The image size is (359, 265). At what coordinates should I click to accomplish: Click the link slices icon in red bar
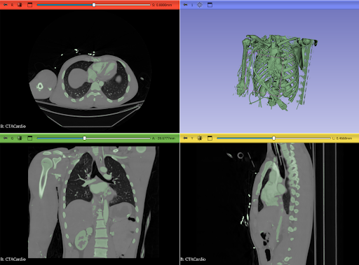coord(20,5)
